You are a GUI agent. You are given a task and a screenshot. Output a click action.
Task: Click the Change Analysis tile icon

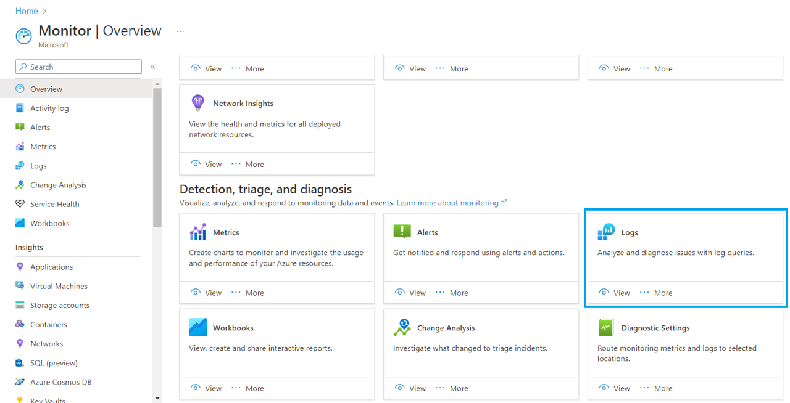(402, 327)
